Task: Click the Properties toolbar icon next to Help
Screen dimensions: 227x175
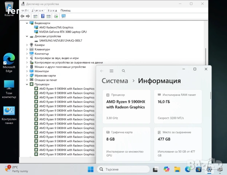Action: pos(48,16)
